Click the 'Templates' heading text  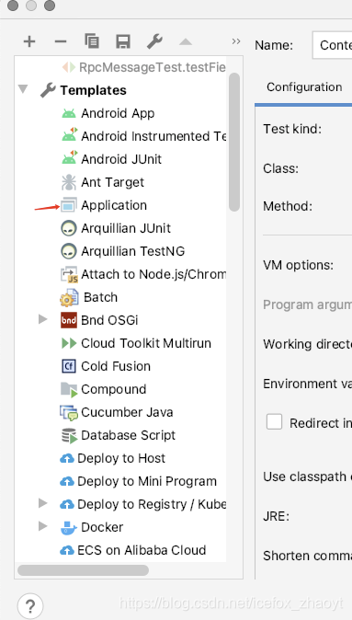click(93, 90)
